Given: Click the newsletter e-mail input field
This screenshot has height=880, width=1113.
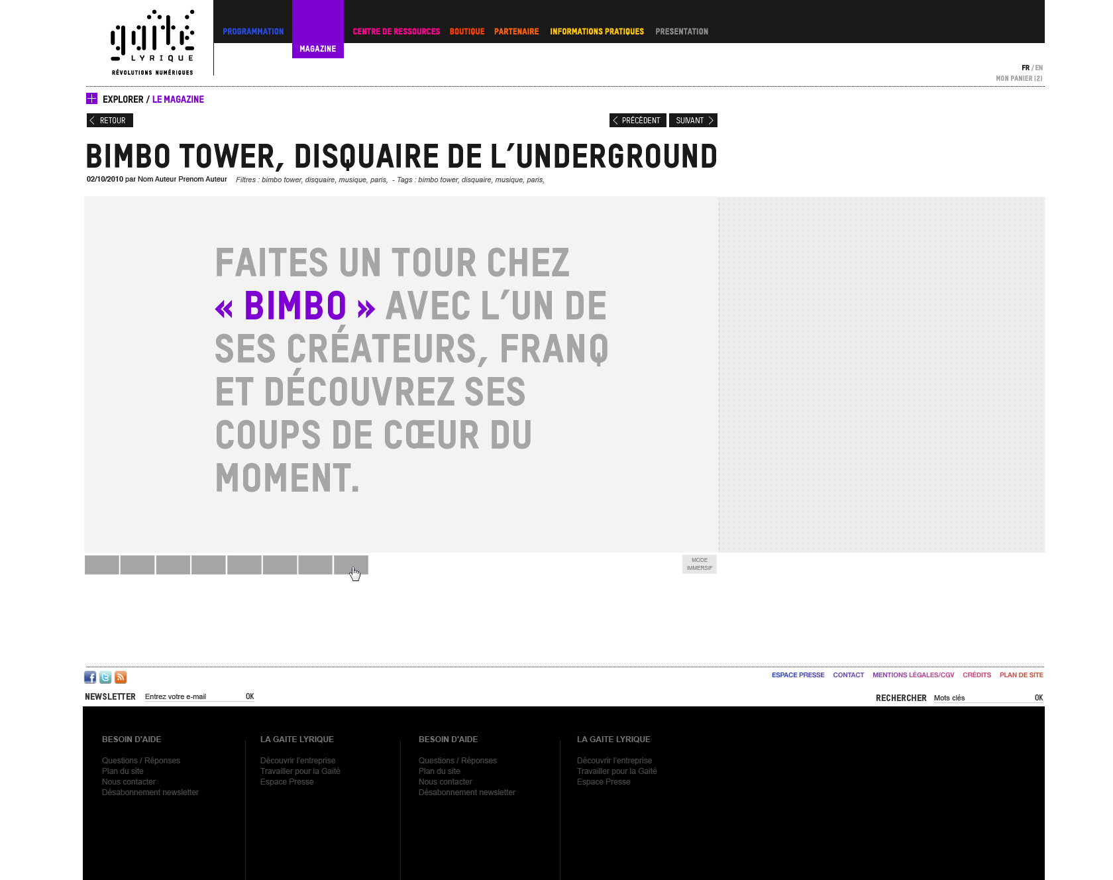Looking at the screenshot, I should (193, 696).
